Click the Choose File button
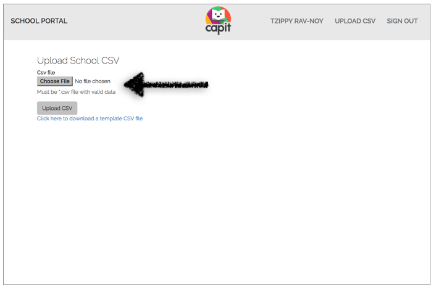Screen dimensions: 436x290 (55, 81)
